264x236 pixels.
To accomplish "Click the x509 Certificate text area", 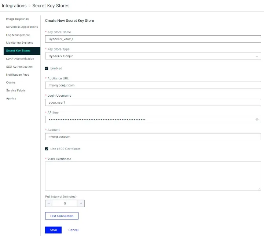I will point(153,176).
